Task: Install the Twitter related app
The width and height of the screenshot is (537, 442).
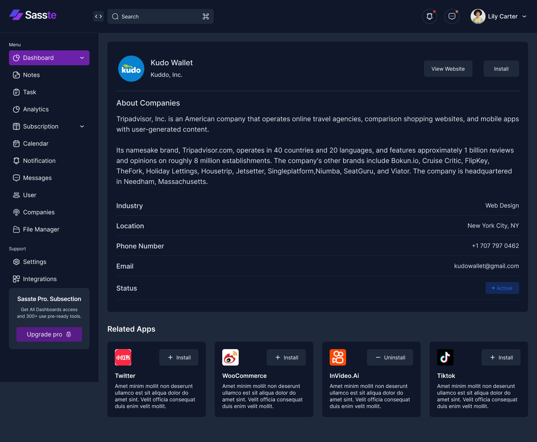Action: 179,357
